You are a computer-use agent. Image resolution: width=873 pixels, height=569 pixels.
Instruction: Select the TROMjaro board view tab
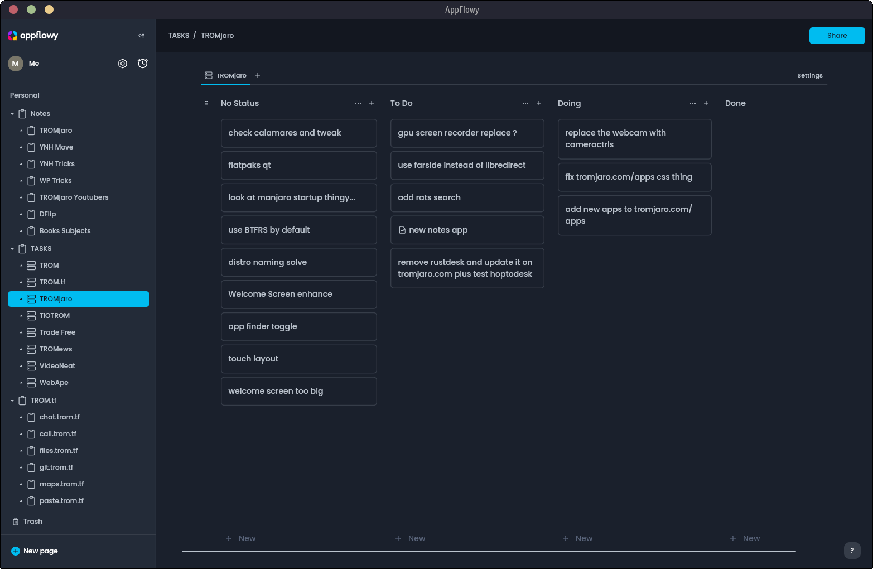tap(225, 75)
